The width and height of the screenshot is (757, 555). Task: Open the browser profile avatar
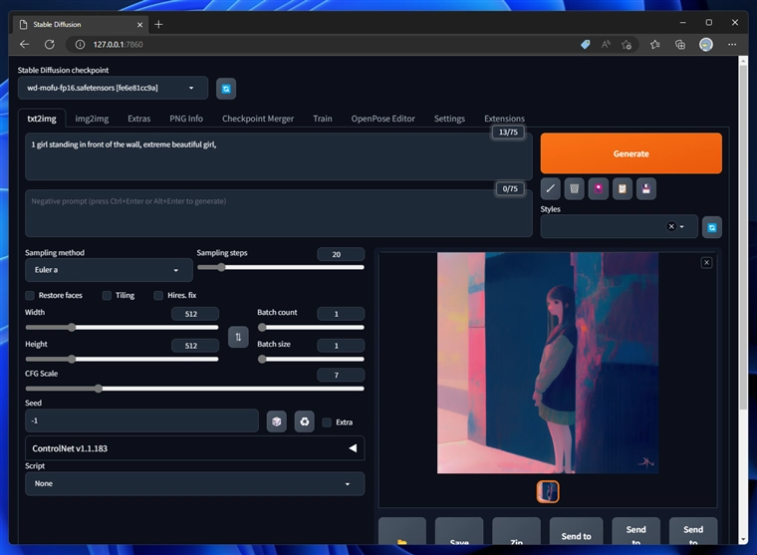pos(706,45)
